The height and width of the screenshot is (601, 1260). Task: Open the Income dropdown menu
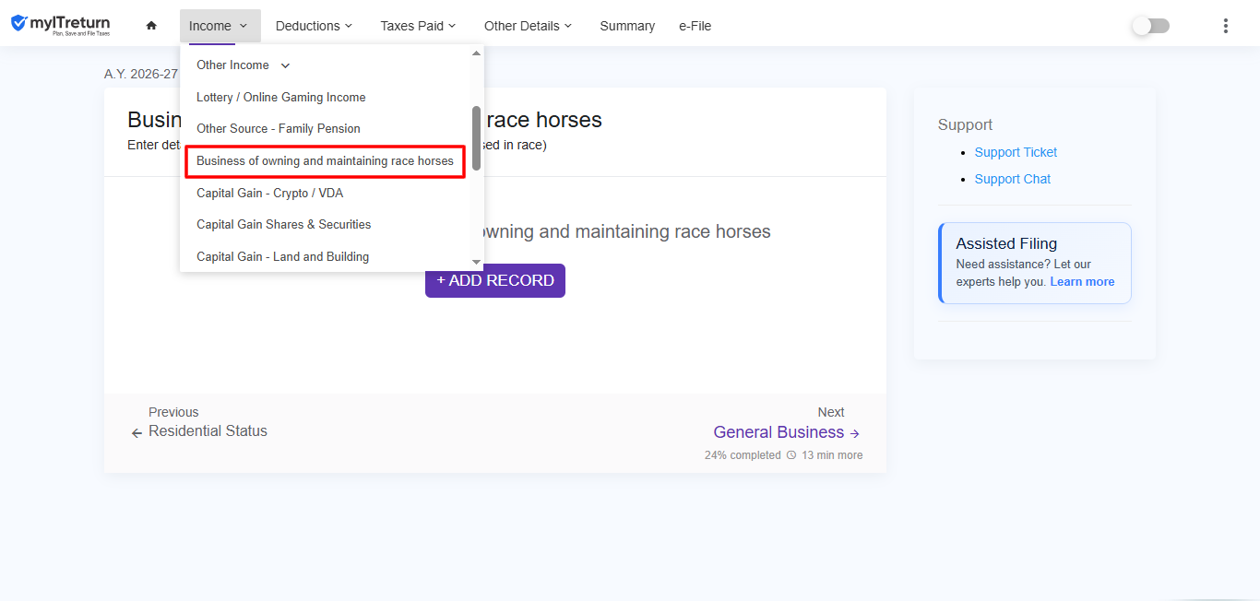(x=220, y=26)
